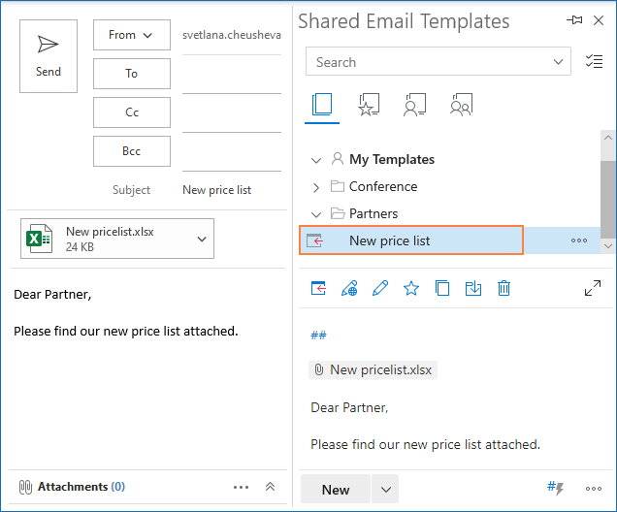
Task: Open the macro hashtag lightning icon
Action: pyautogui.click(x=556, y=489)
